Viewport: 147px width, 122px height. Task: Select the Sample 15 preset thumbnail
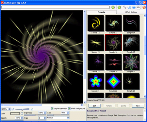coord(96,43)
